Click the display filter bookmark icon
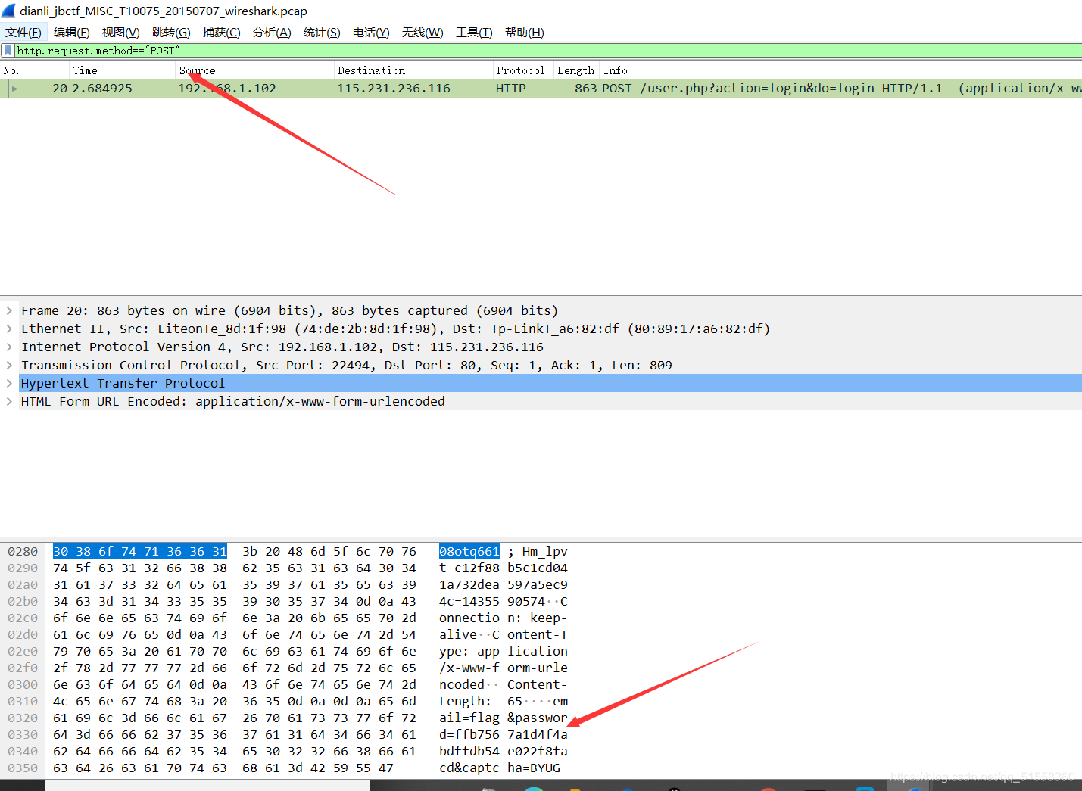This screenshot has width=1082, height=791. 8,51
